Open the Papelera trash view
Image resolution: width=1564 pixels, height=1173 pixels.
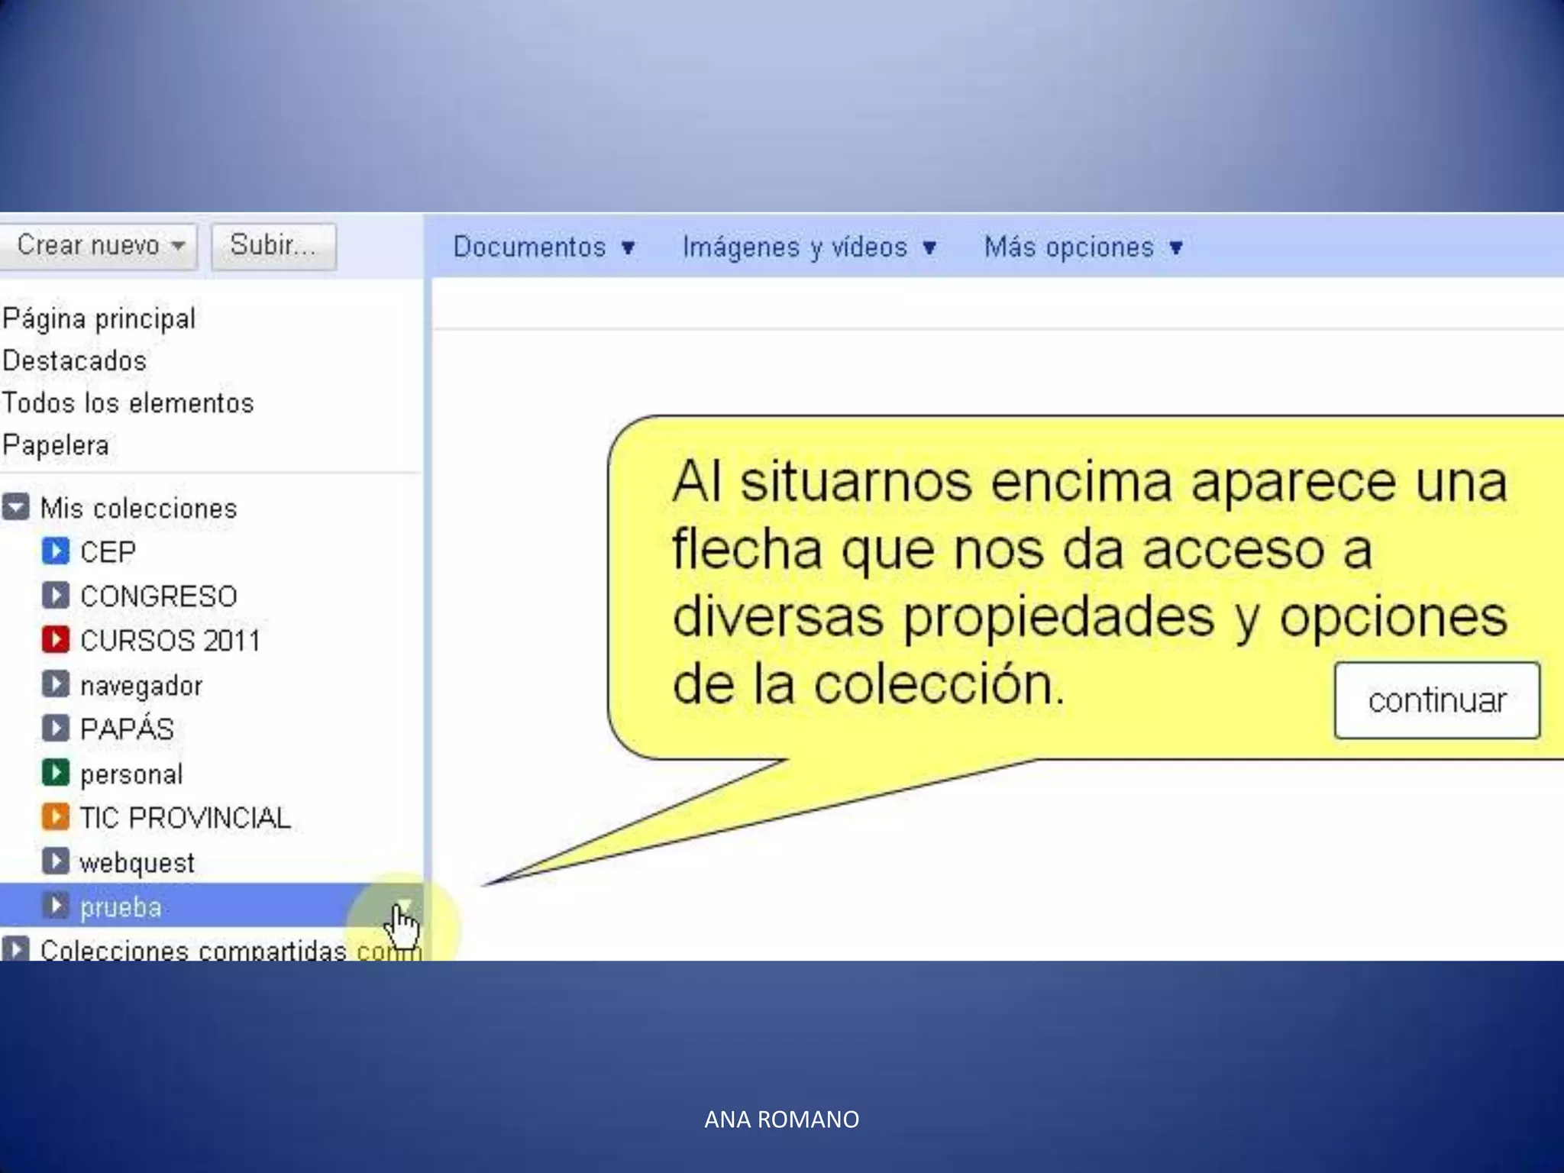(x=56, y=445)
